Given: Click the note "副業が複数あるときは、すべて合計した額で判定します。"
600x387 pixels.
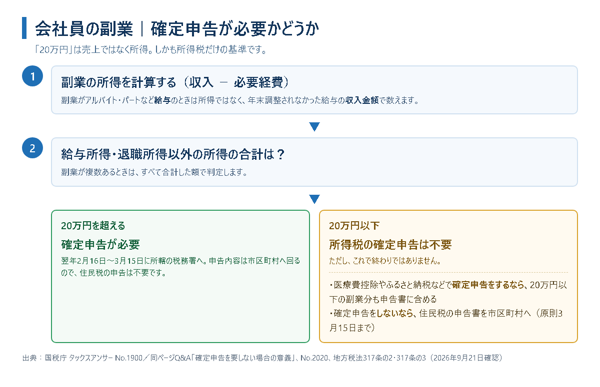Looking at the screenshot, I should (x=154, y=172).
